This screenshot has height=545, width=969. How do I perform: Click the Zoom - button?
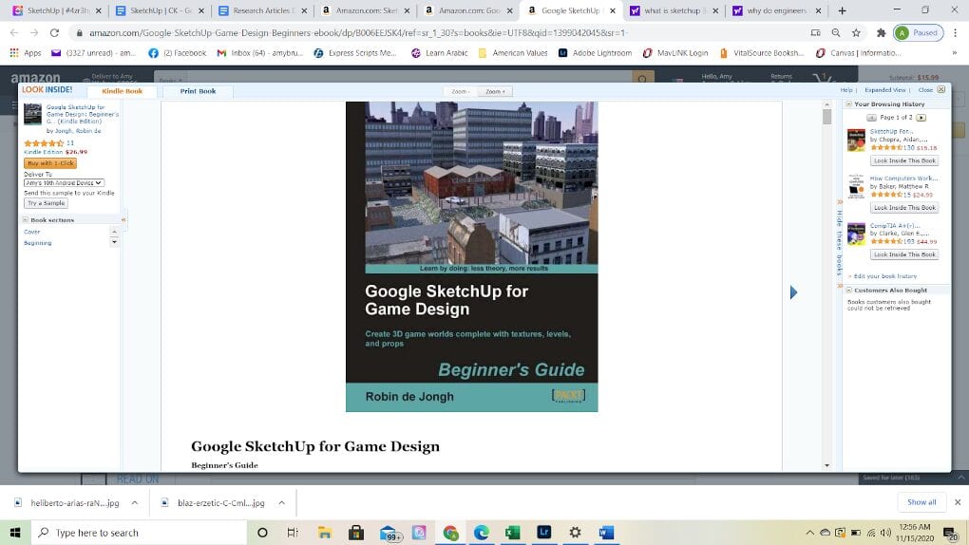point(460,91)
